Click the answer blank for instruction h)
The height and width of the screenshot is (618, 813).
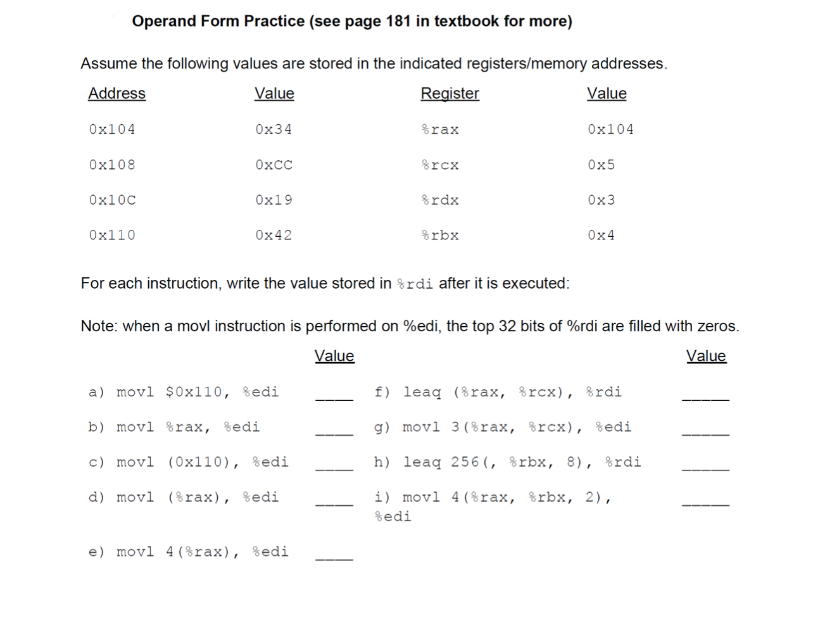705,469
